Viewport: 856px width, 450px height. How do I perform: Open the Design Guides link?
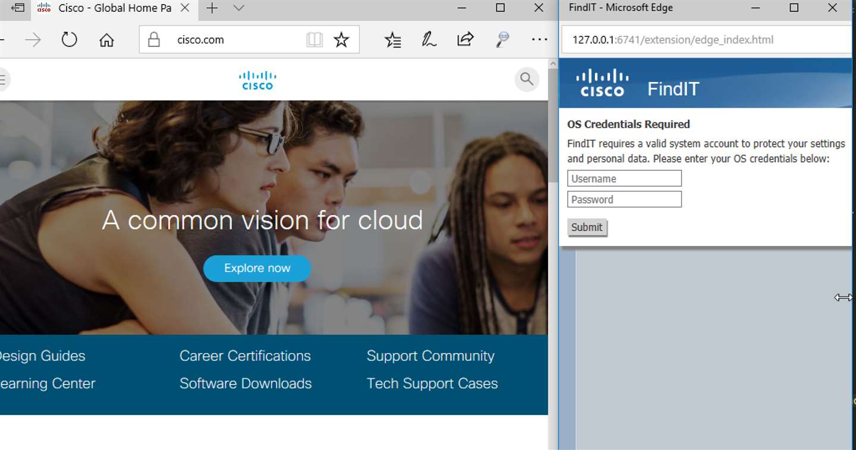point(41,356)
